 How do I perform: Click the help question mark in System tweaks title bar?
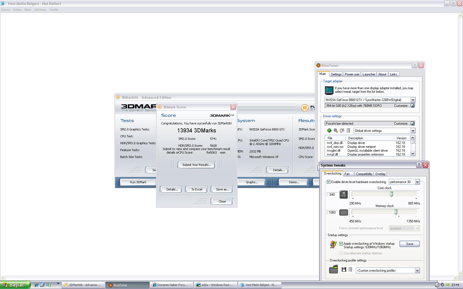point(419,165)
